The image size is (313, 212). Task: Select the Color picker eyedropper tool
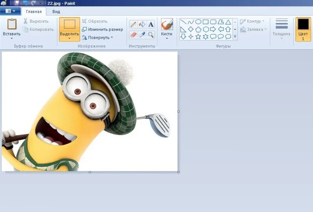(x=142, y=35)
